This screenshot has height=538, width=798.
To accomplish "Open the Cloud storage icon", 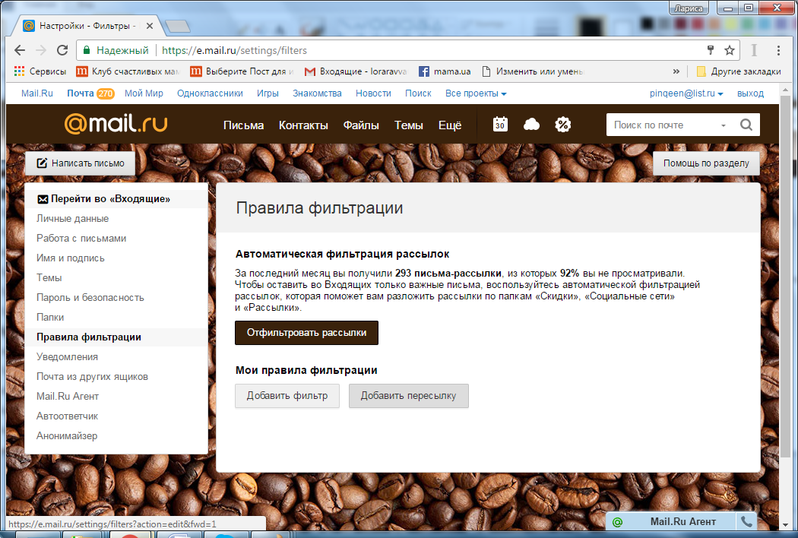I will (x=531, y=124).
